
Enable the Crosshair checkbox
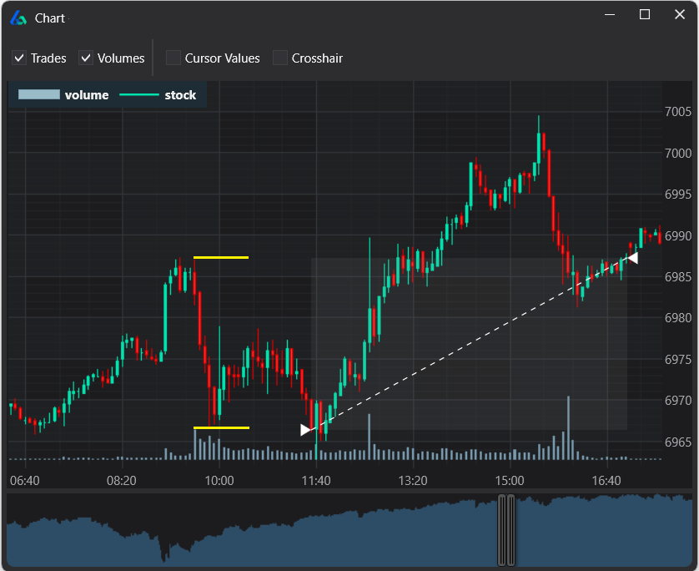(279, 58)
